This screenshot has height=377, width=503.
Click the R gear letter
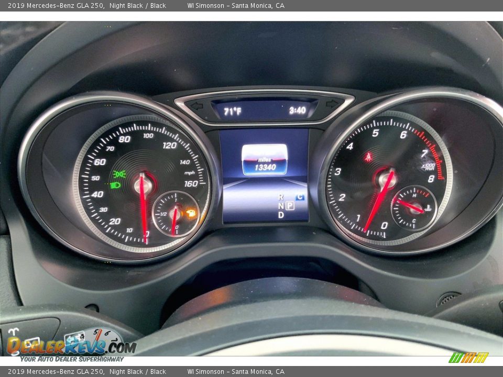tap(281, 197)
